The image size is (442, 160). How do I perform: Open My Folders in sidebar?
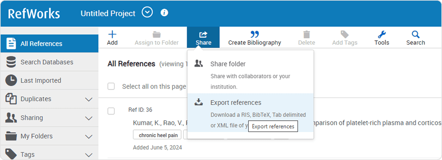(x=50, y=136)
